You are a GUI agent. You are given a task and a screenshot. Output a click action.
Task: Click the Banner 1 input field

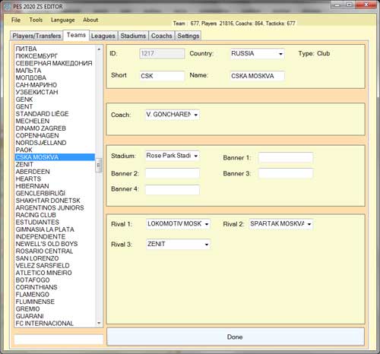point(286,157)
